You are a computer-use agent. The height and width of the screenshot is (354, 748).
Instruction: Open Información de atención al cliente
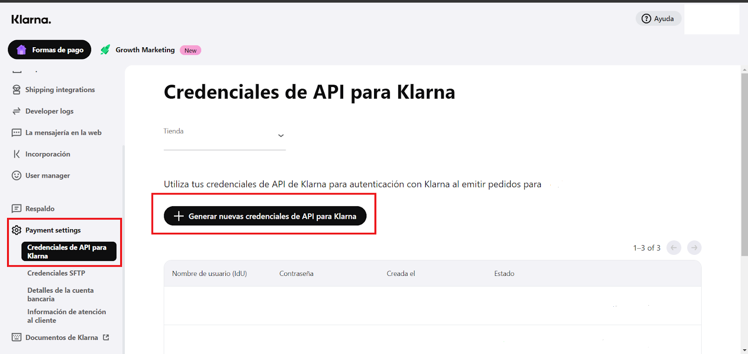pyautogui.click(x=66, y=316)
